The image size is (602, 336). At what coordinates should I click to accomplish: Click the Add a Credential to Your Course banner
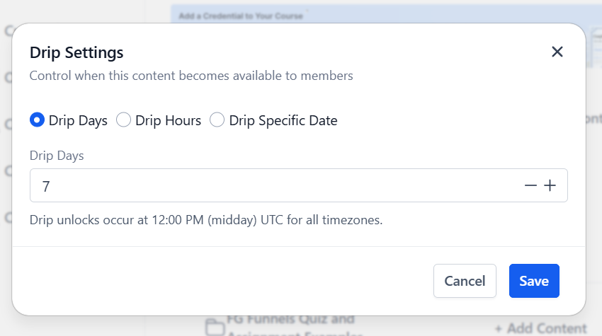coord(241,16)
